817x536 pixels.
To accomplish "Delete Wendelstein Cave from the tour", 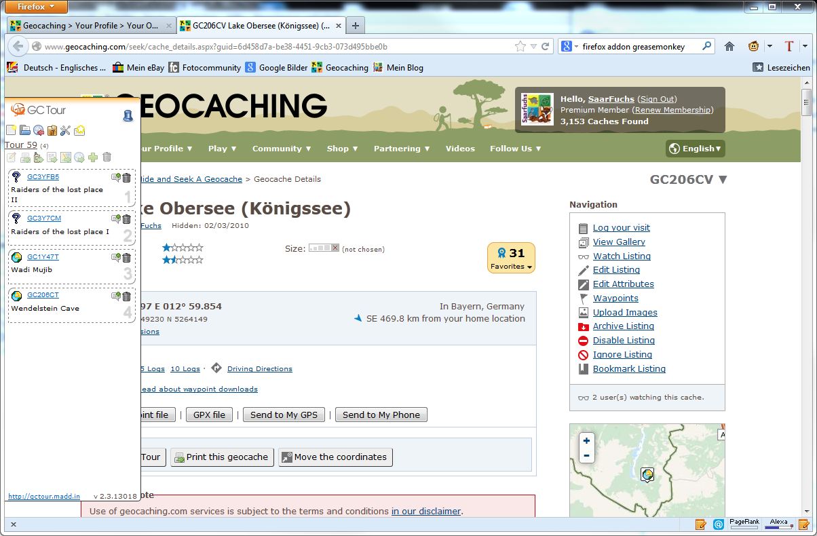I will pyautogui.click(x=126, y=296).
